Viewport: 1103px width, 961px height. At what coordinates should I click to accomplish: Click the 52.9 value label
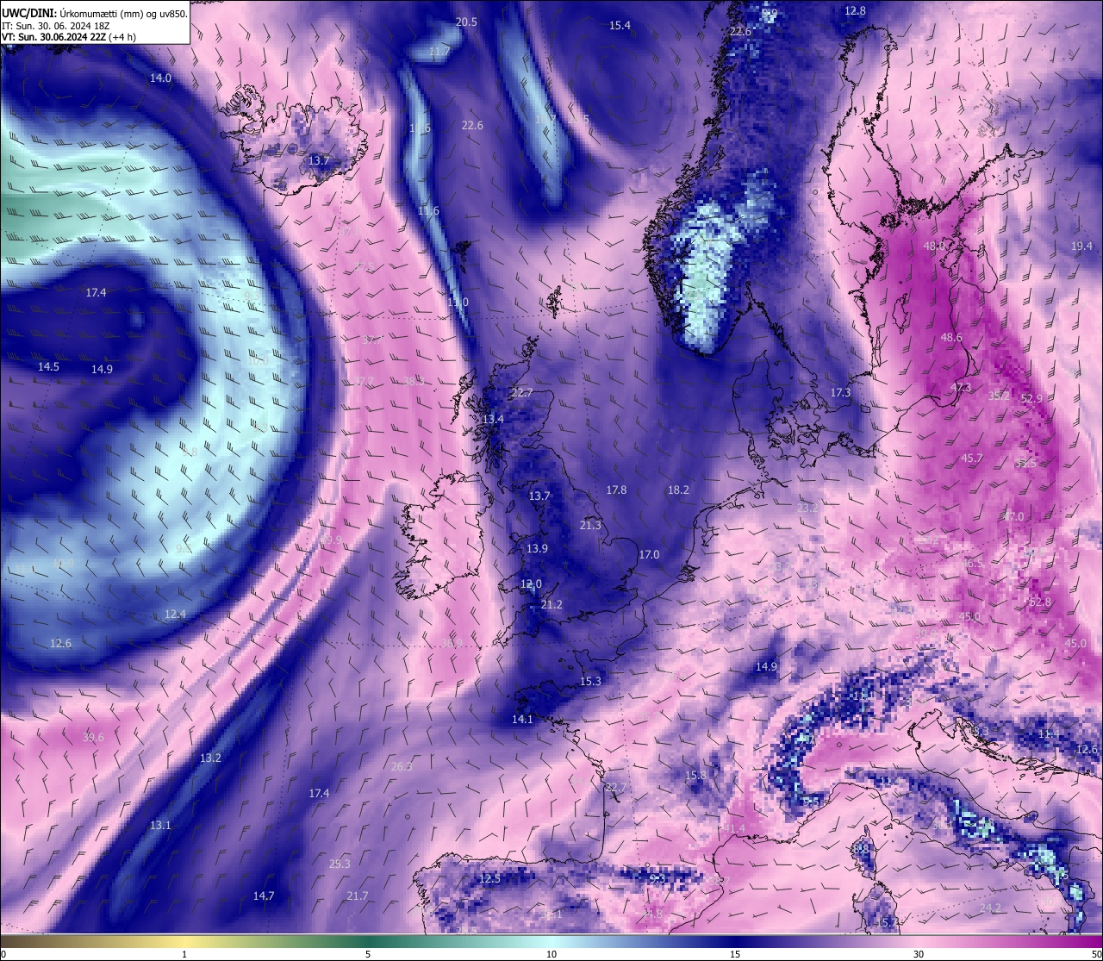point(1031,398)
